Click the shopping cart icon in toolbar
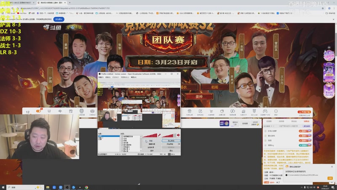This screenshot has height=190, width=337. [211, 111]
